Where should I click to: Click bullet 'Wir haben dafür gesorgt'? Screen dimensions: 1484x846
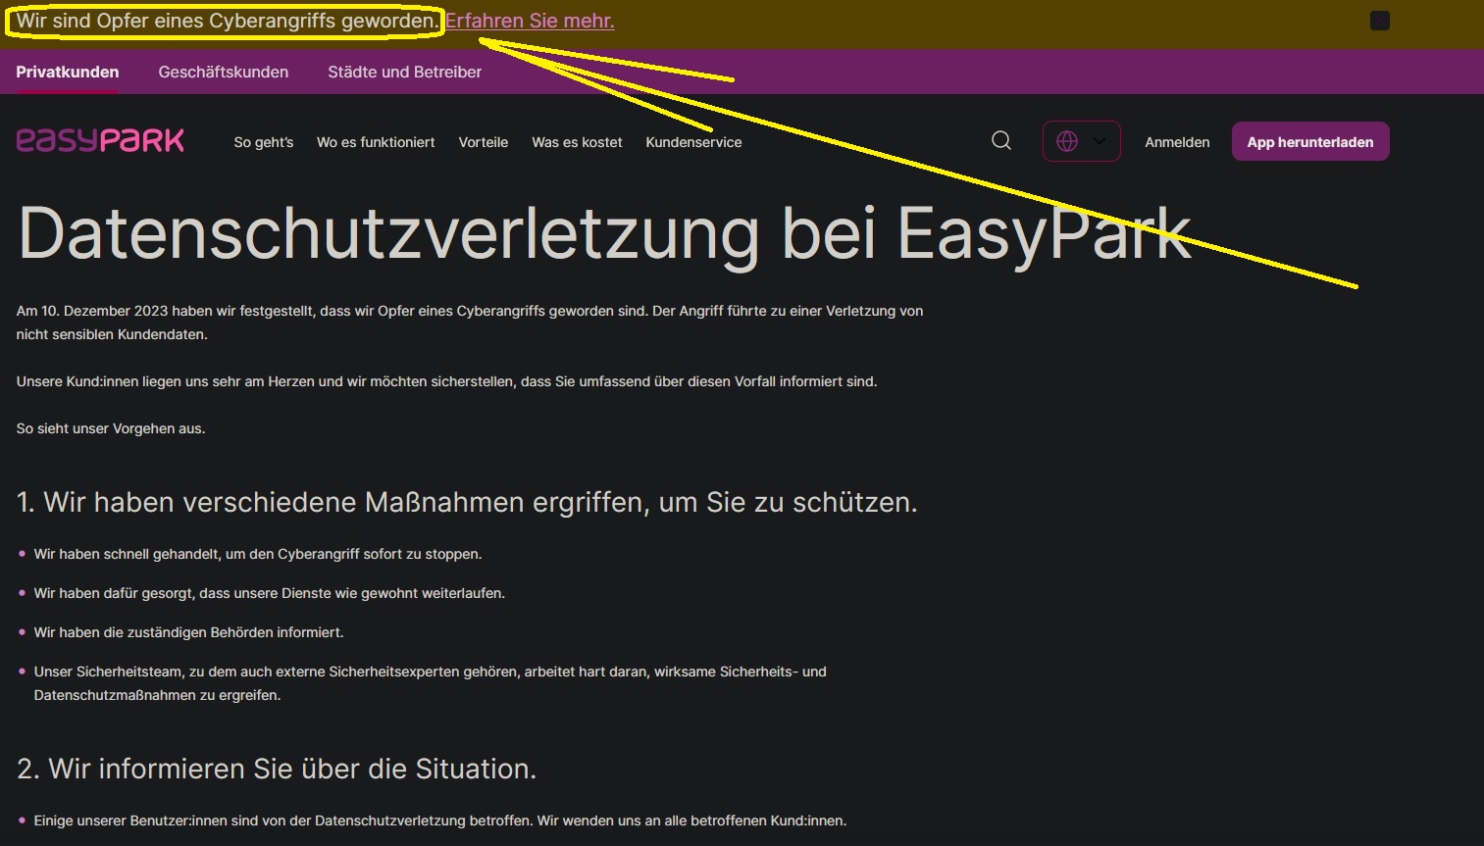(x=269, y=593)
